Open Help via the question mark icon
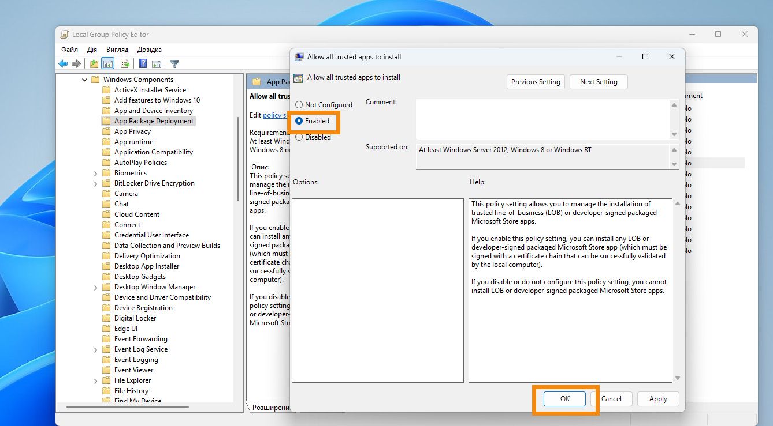Viewport: 773px width, 426px height. tap(143, 64)
